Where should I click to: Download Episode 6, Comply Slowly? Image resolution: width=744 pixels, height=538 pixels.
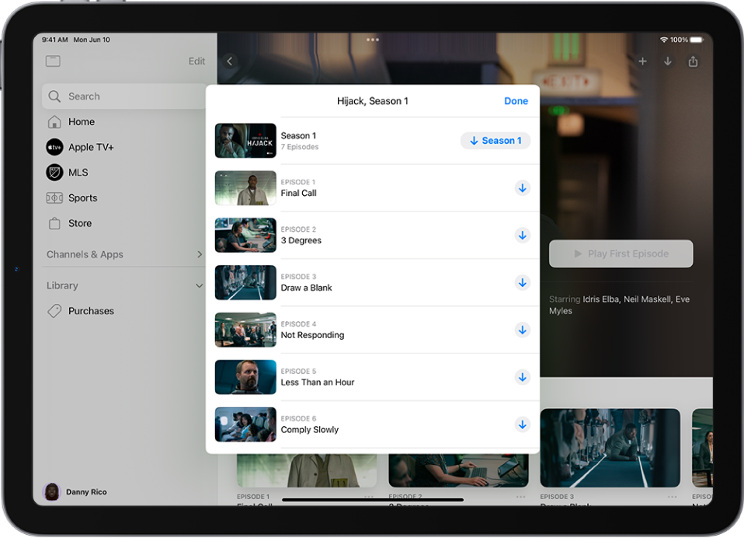click(522, 424)
